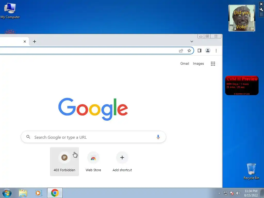Screen dimensions: 264x198
Task: Open a new tab with plus button
Action: click(x=35, y=42)
